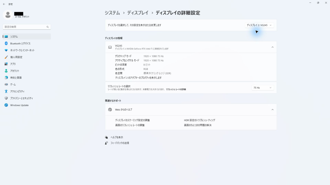Screen dimensions: 330x185
Task: Click the フィードバックの送信 feedback icon
Action: [106, 143]
